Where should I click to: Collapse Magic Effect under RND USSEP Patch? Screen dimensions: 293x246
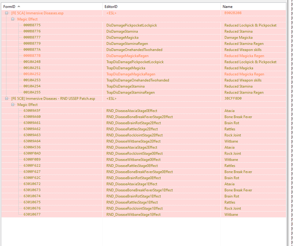pyautogui.click(x=13, y=105)
